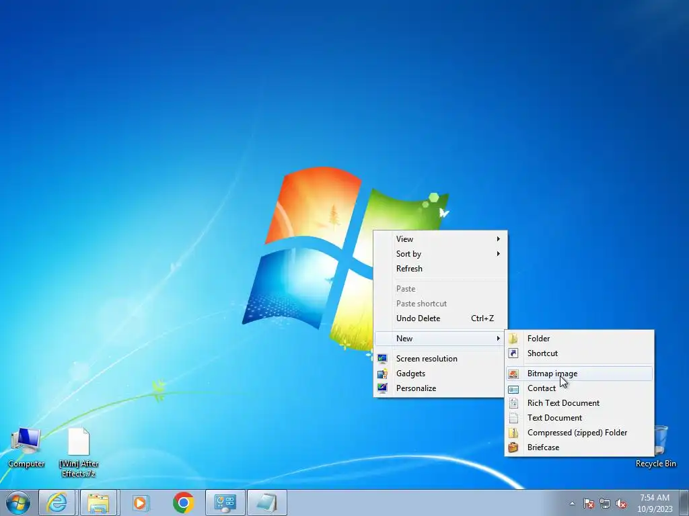Show hidden tray icons arrow
Screen dimensions: 689x516
point(572,503)
